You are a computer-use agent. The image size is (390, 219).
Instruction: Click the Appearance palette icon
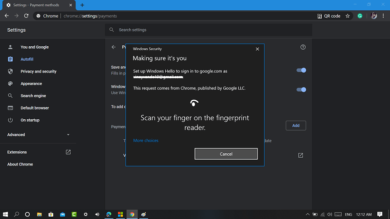[10, 84]
